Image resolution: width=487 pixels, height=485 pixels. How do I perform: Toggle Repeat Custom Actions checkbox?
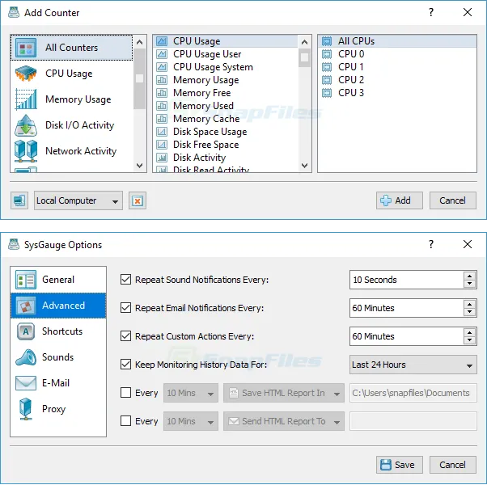(125, 336)
